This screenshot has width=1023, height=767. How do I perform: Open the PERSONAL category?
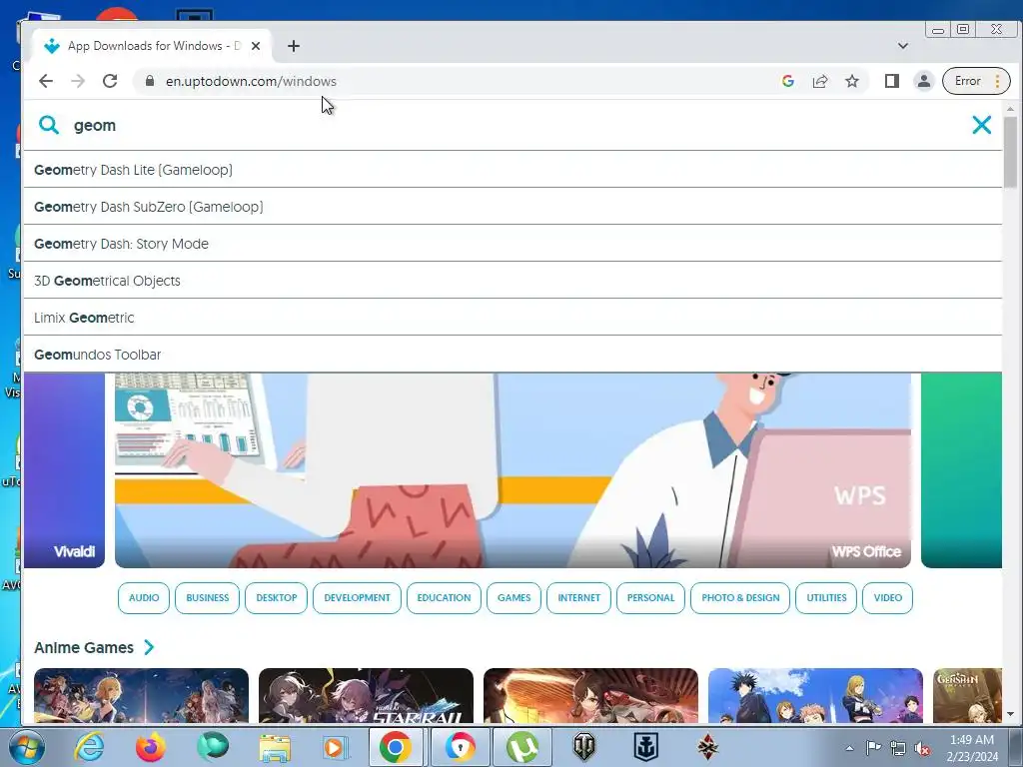(x=650, y=598)
